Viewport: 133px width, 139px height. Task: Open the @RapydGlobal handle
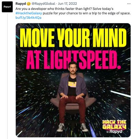pyautogui.click(x=43, y=4)
